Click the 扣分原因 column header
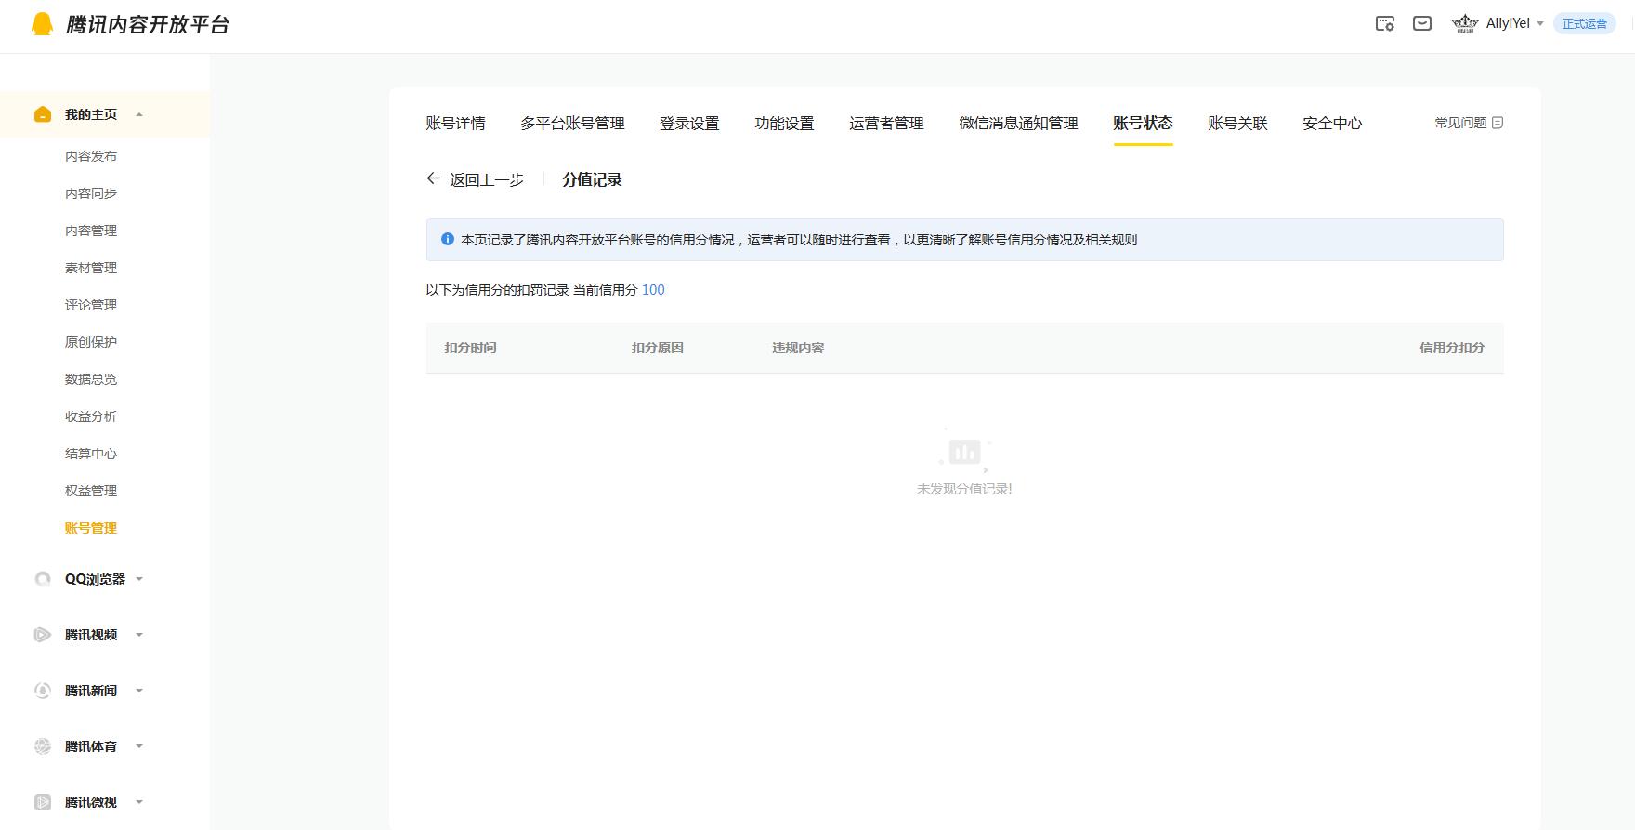The width and height of the screenshot is (1635, 830). click(x=658, y=348)
